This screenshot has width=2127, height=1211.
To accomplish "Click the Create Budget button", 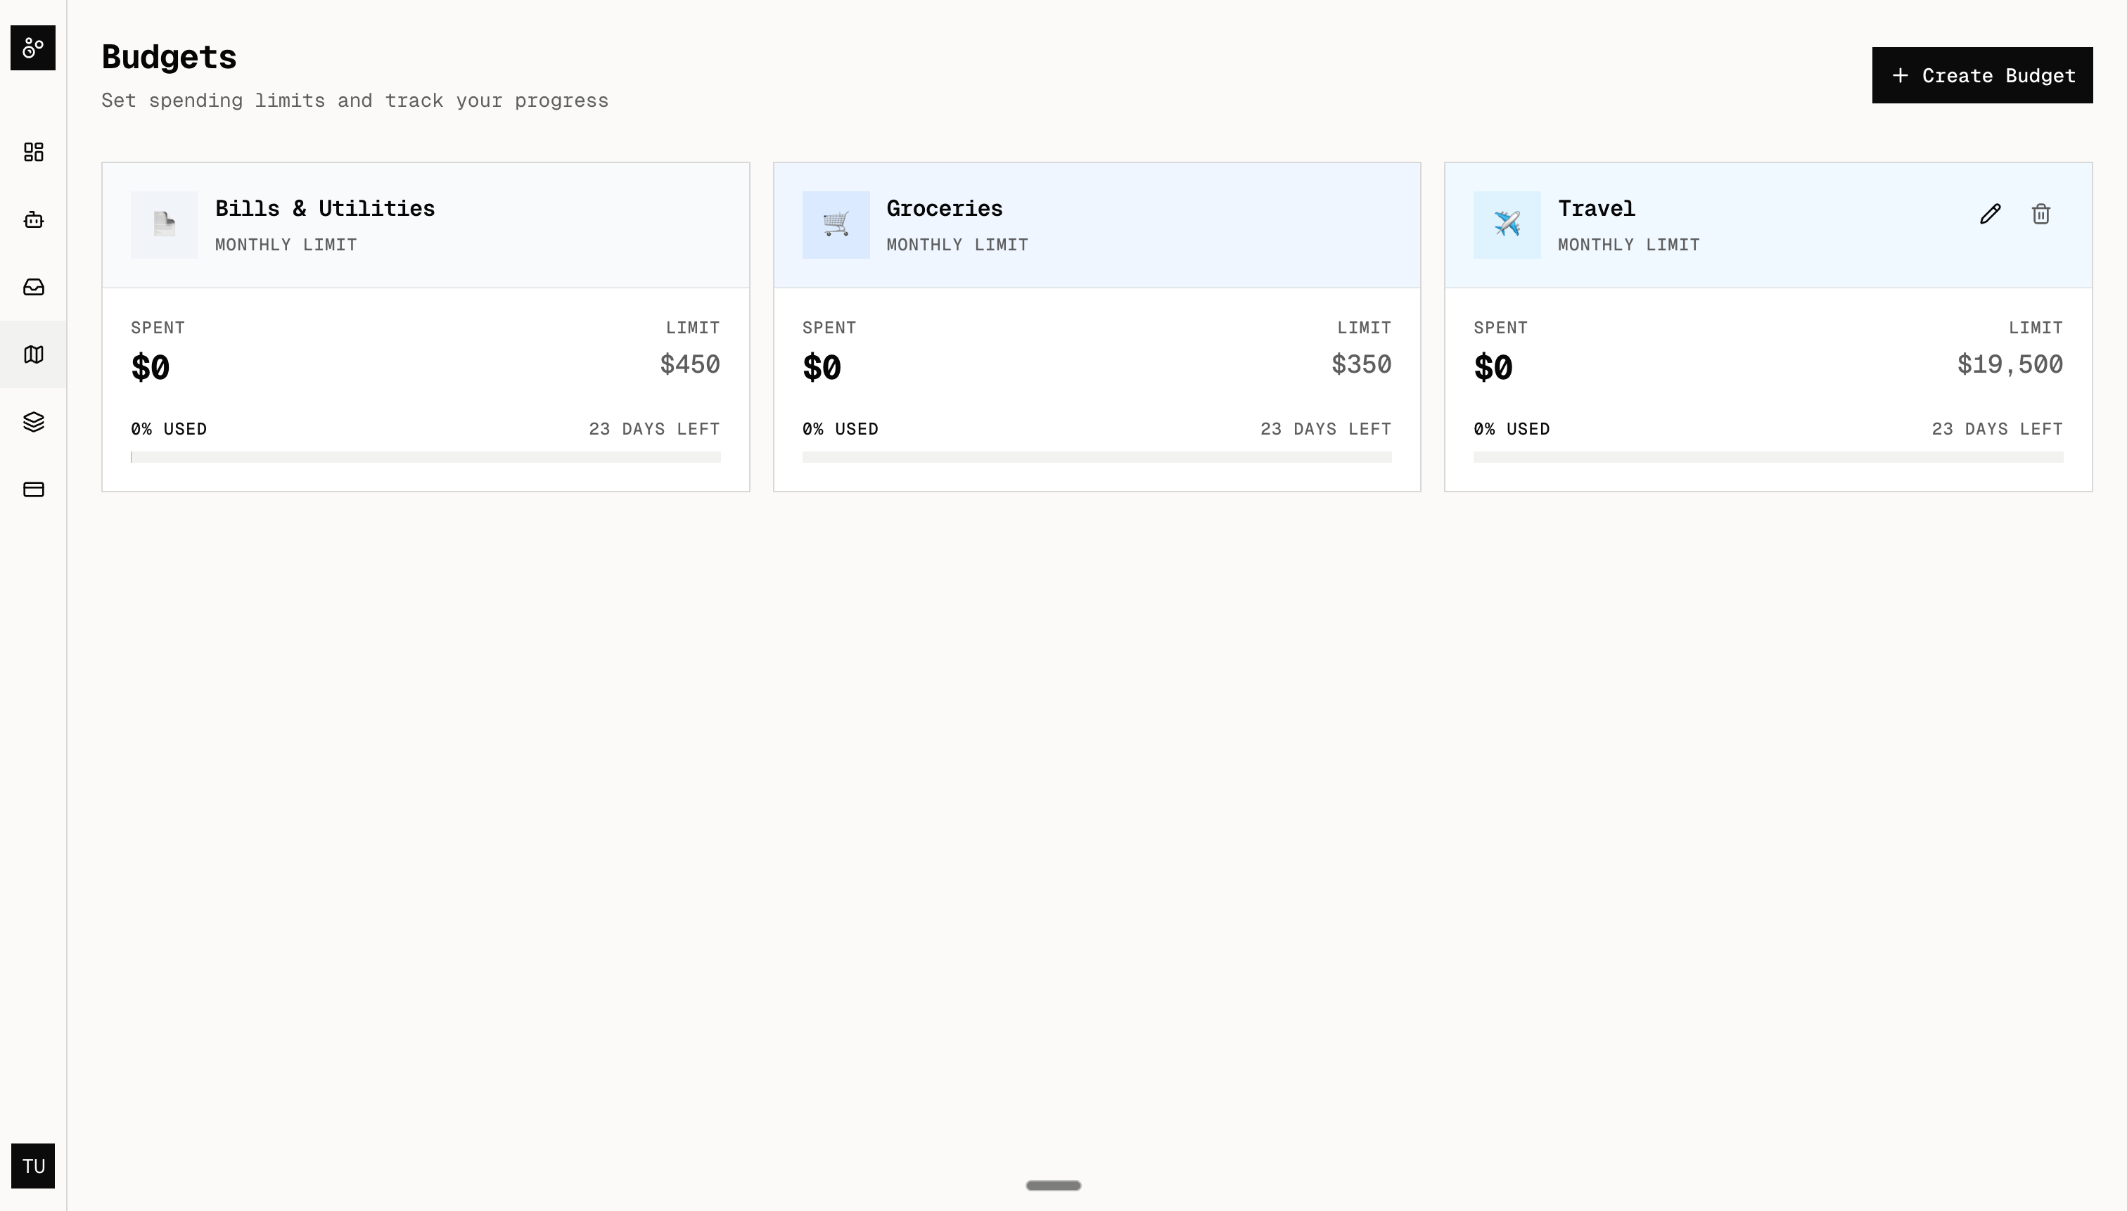I will tap(1982, 75).
